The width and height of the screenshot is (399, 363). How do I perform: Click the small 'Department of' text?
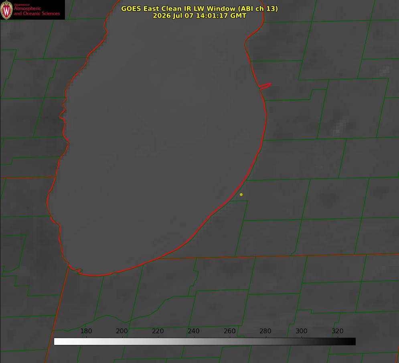pos(22,4)
